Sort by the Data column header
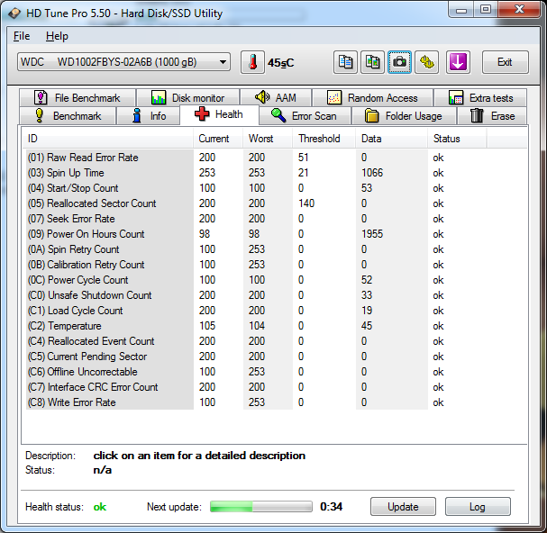This screenshot has height=533, width=547. [392, 139]
